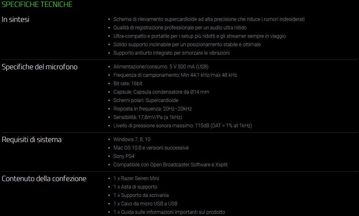The width and height of the screenshot is (359, 216).
Task: Click the "Frequenza di campionamento" specification line
Action: click(x=175, y=75)
